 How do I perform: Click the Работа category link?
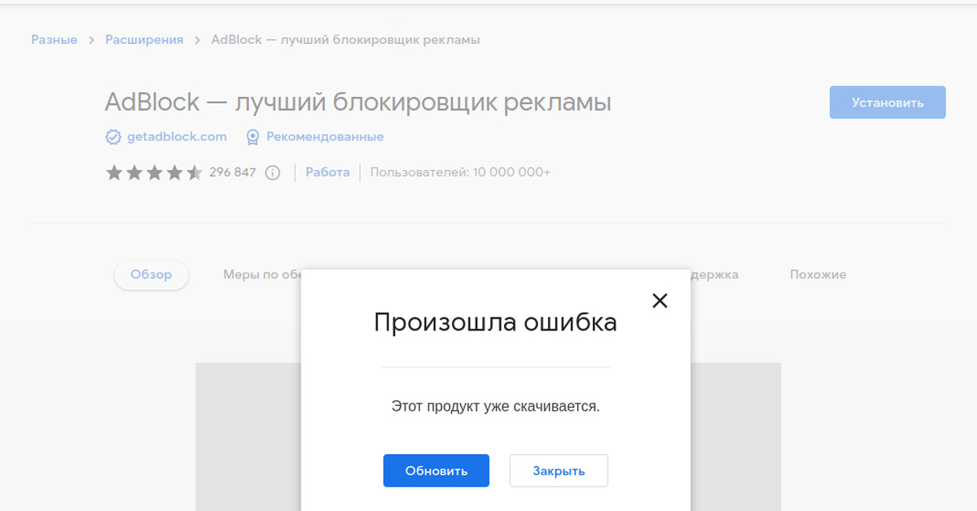click(327, 172)
